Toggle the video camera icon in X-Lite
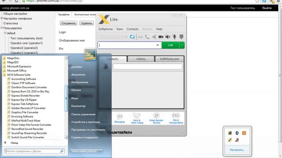This screenshot has height=158, width=282. coord(161,37)
